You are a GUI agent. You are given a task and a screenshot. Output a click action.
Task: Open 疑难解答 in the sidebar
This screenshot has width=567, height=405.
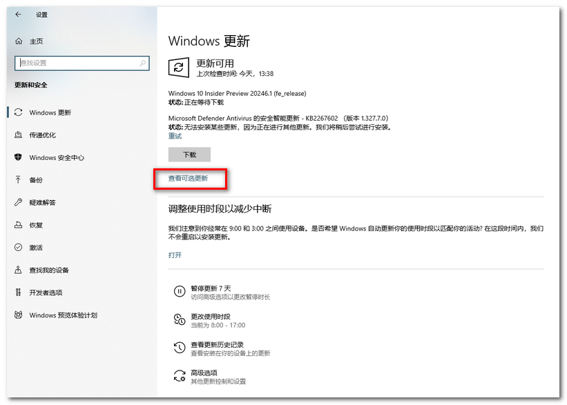click(x=42, y=203)
